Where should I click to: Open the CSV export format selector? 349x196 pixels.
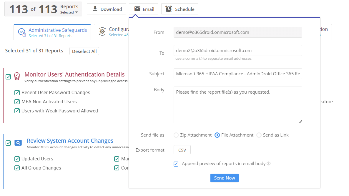182,150
